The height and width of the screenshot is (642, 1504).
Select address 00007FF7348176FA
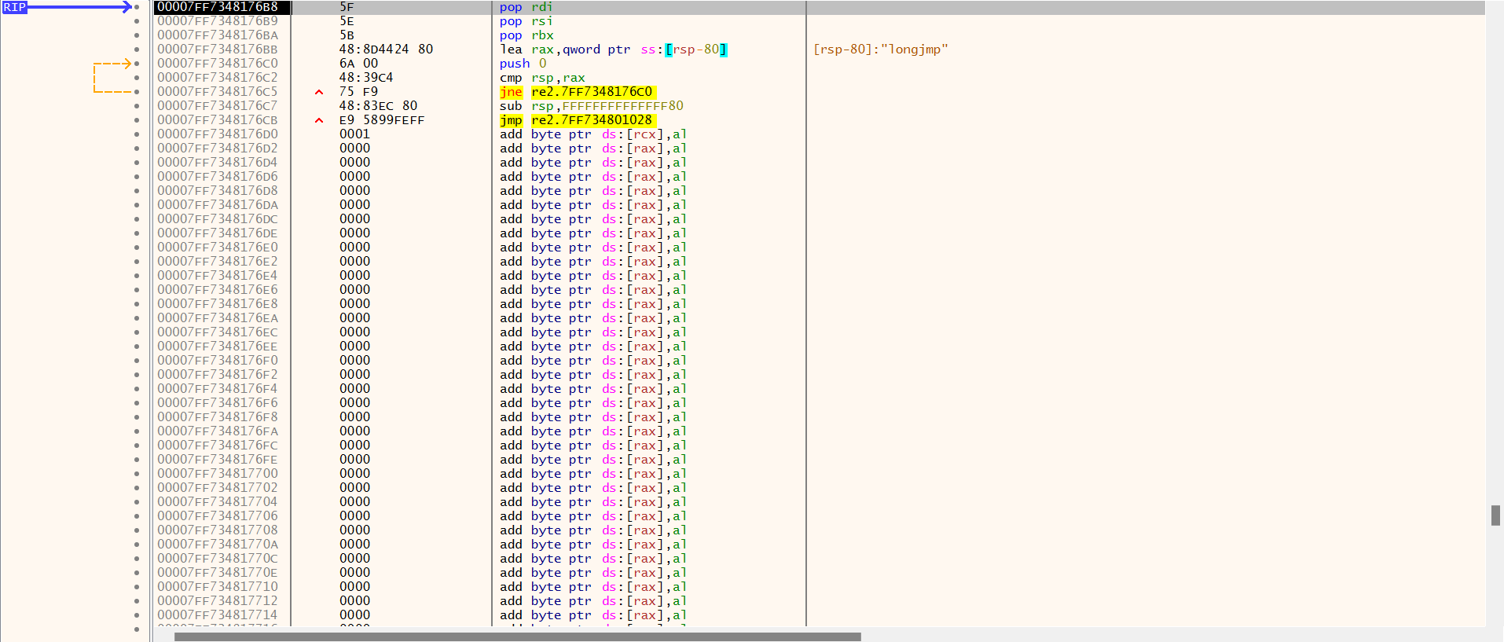point(218,431)
